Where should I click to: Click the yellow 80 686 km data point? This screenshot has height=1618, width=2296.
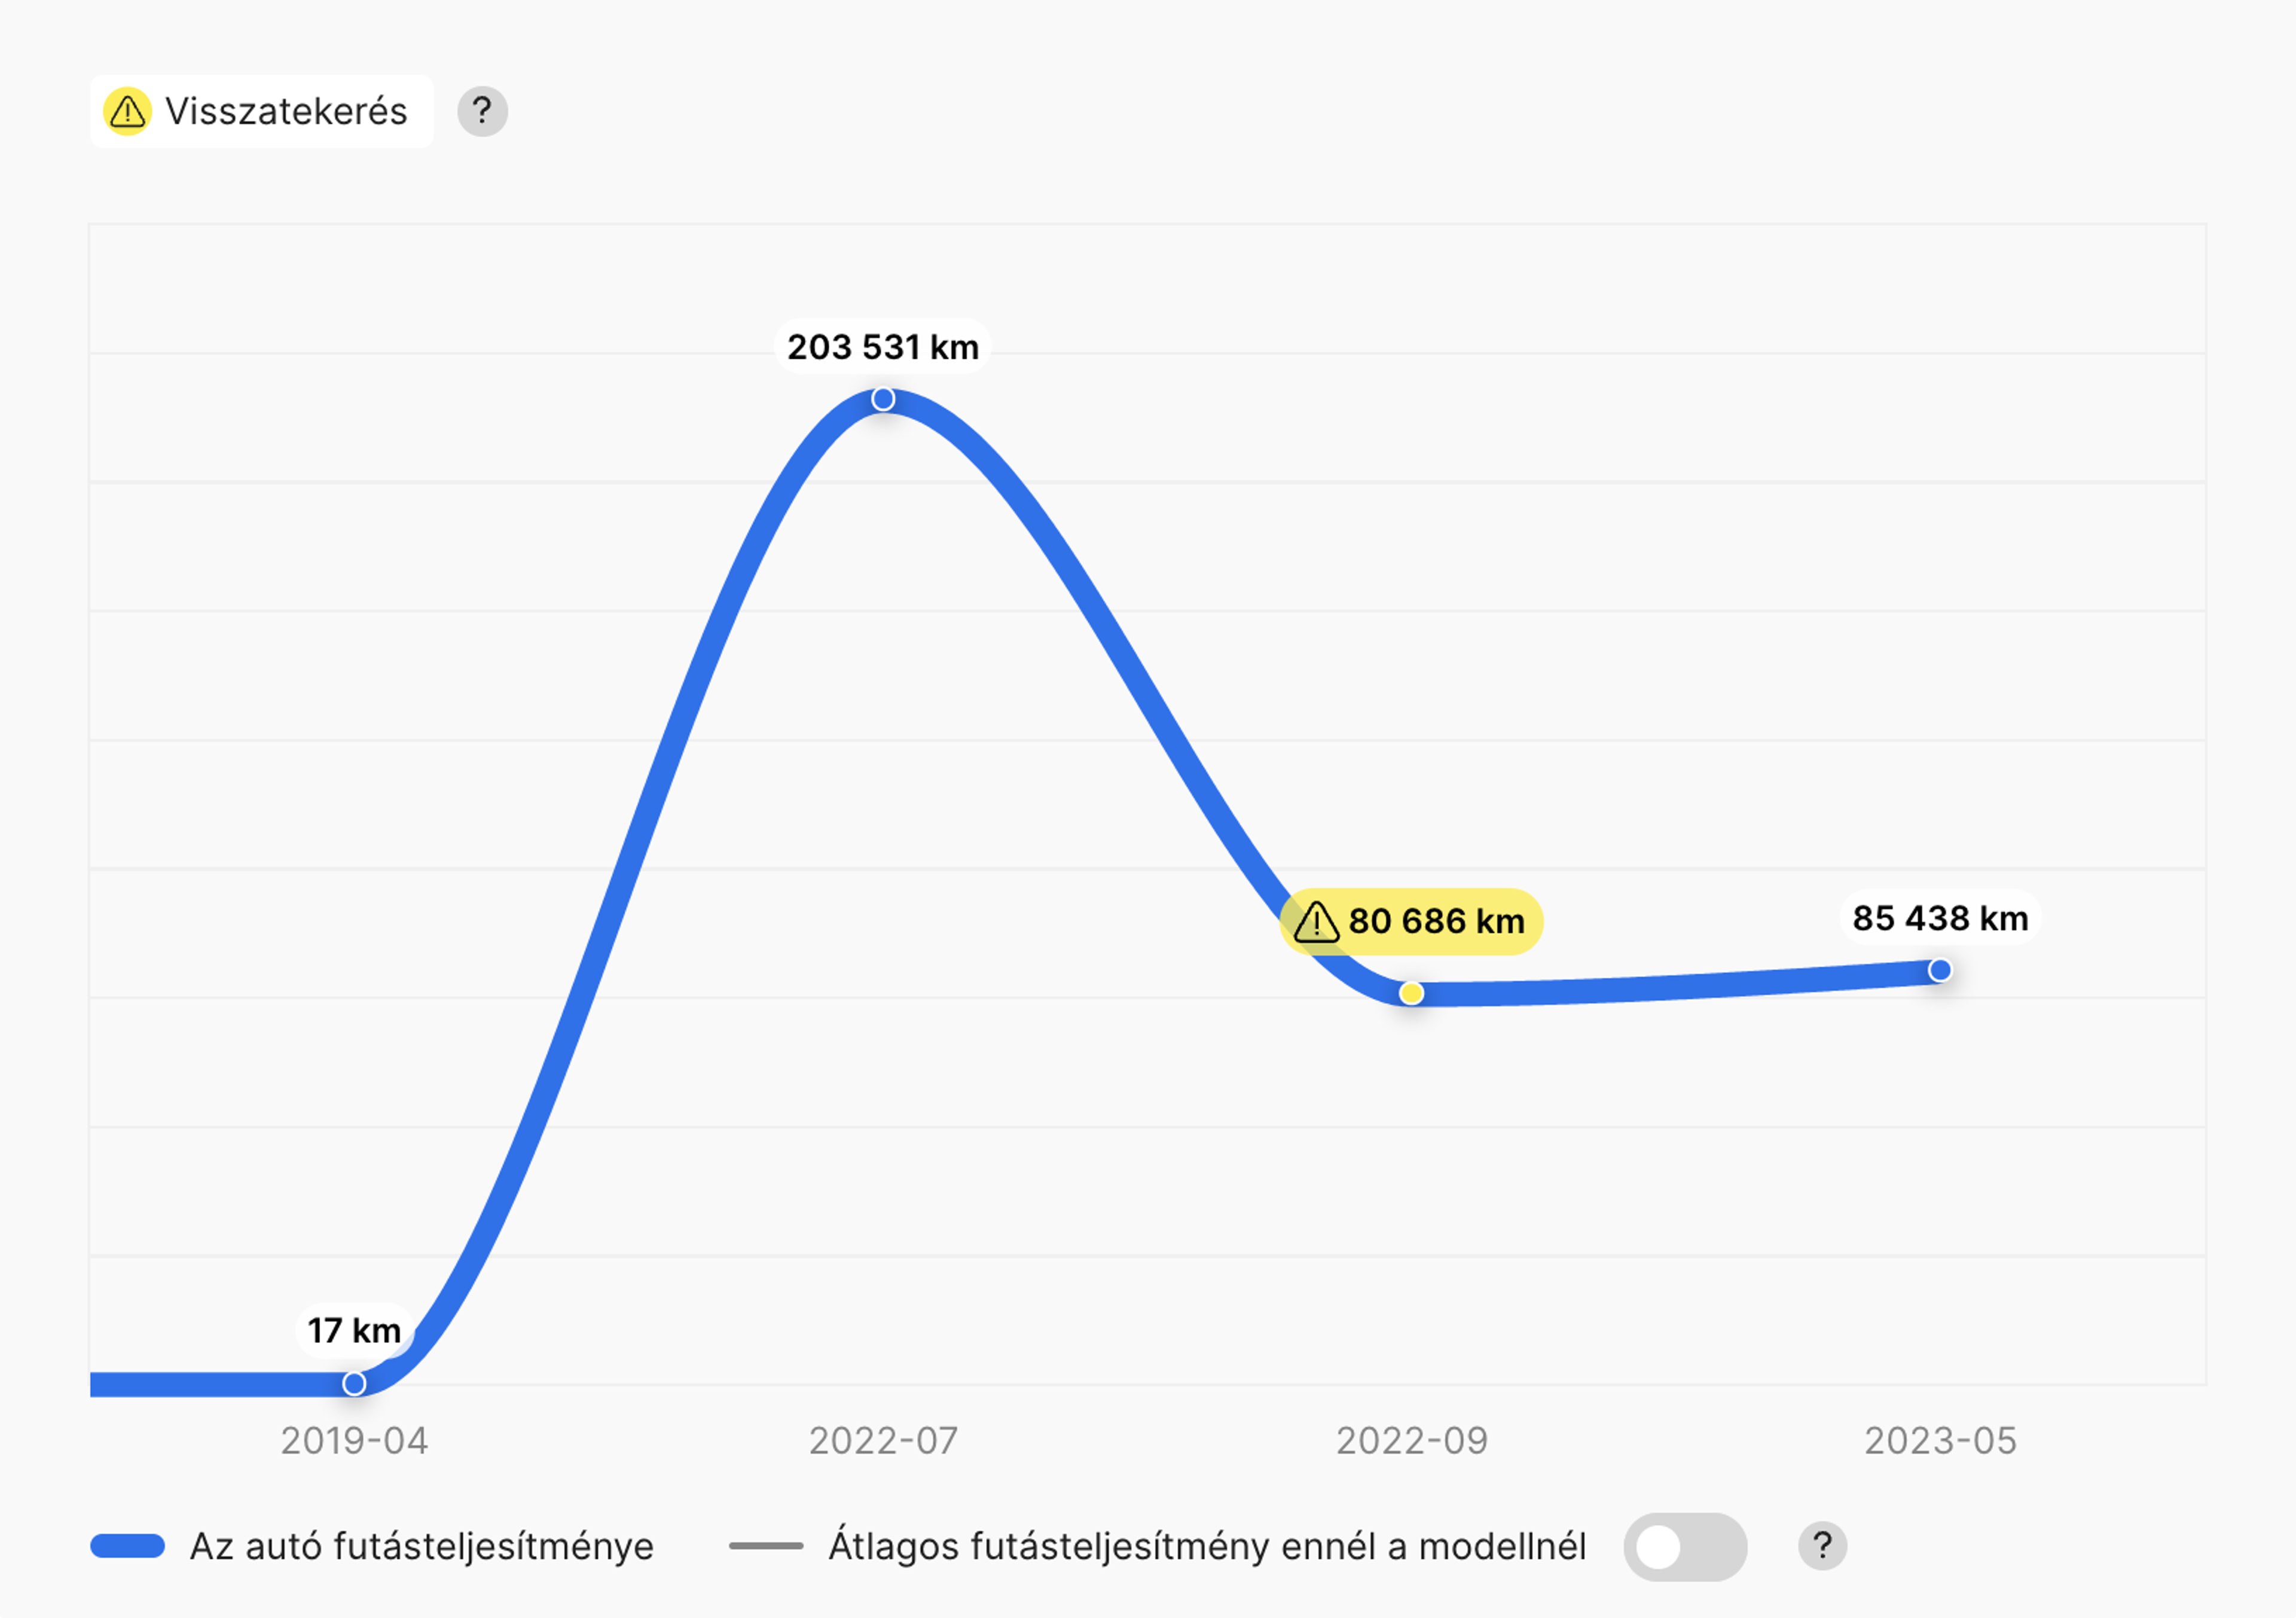pos(1411,993)
